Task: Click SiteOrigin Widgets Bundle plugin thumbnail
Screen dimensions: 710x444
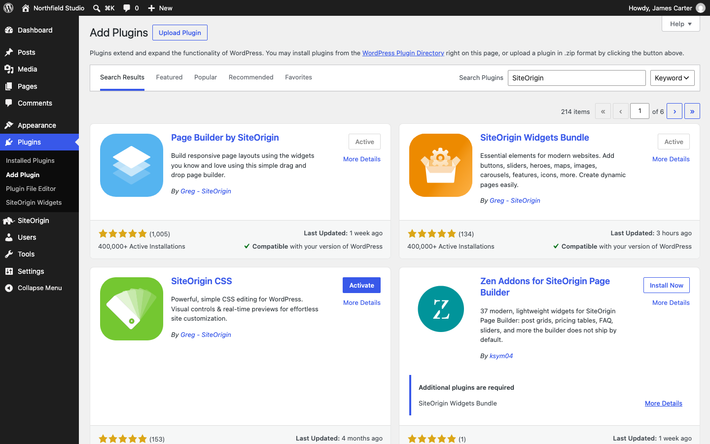Action: [441, 165]
